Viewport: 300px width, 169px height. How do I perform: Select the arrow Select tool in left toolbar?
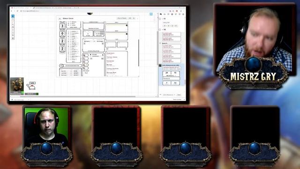(13, 16)
